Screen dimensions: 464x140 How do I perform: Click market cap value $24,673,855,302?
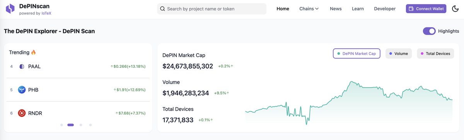[x=188, y=66]
